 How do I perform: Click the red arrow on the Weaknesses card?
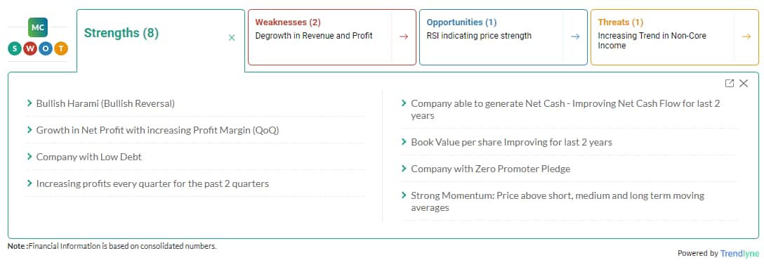coord(404,37)
